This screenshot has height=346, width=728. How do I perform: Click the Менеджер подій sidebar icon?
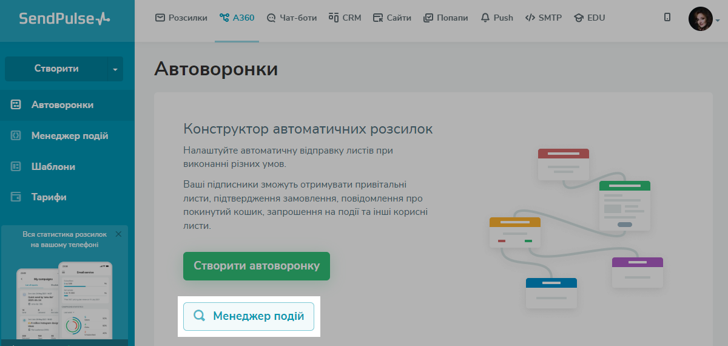16,136
